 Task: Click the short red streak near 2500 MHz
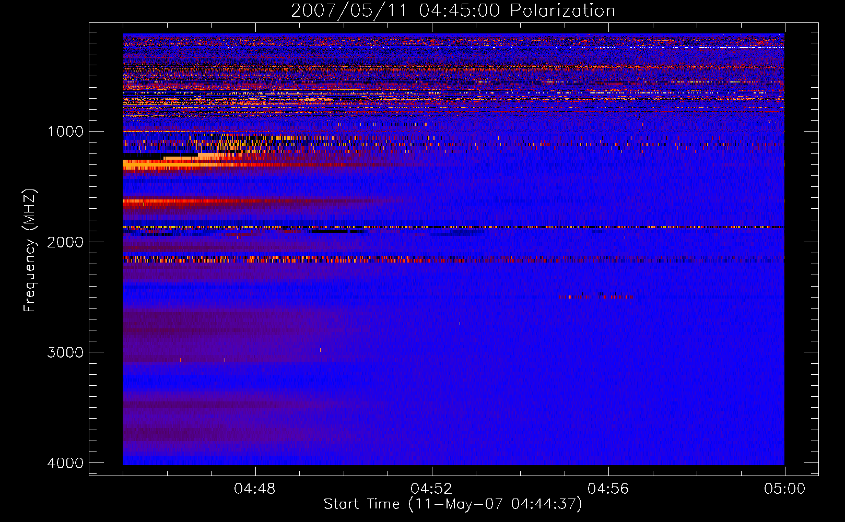[x=595, y=296]
